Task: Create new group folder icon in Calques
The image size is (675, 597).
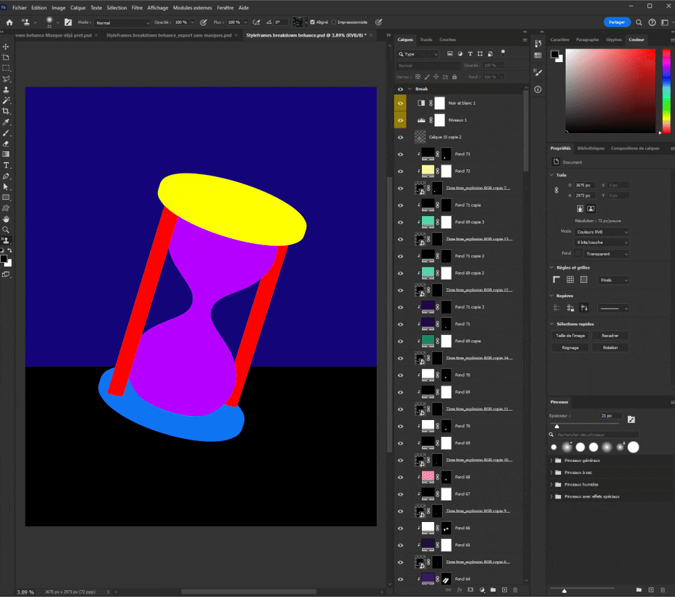Action: 493,590
